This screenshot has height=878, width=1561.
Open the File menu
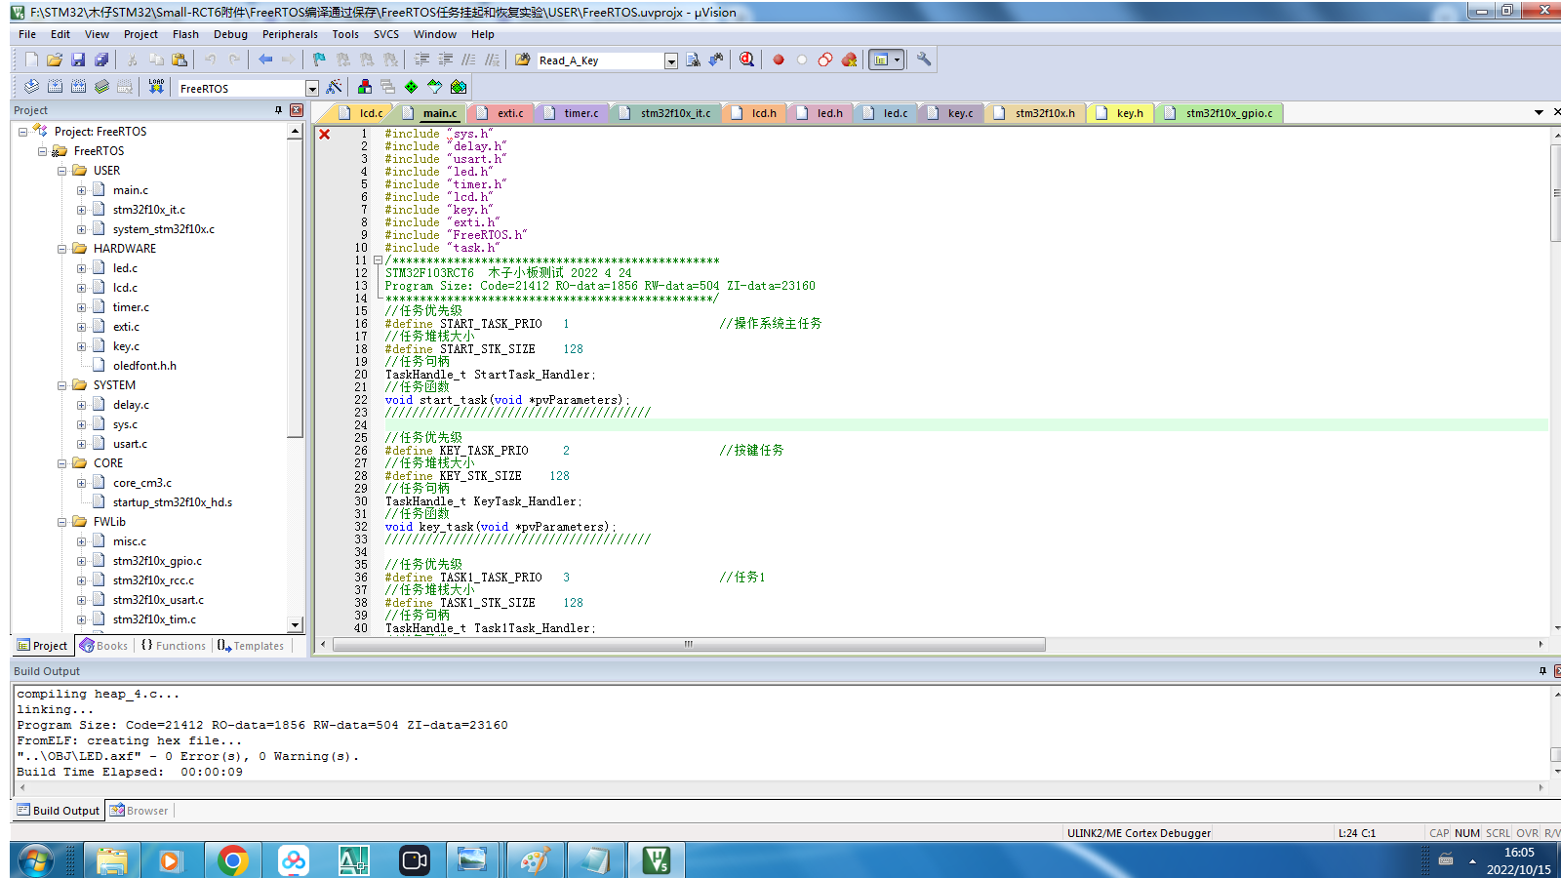[x=27, y=34]
